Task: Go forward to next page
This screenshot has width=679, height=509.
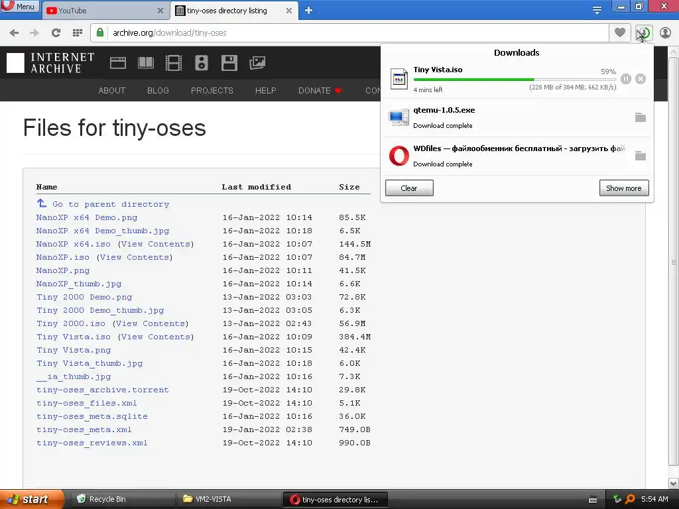Action: [x=34, y=32]
